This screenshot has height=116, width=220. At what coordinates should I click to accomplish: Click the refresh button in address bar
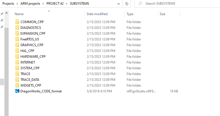click(127, 4)
